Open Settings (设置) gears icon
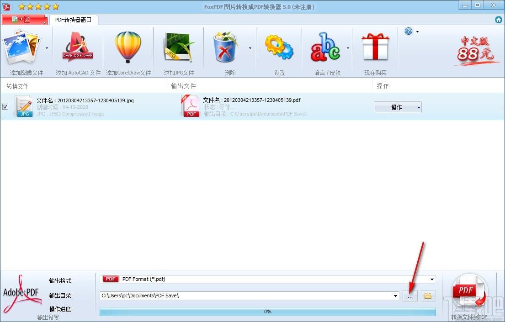 (279, 48)
